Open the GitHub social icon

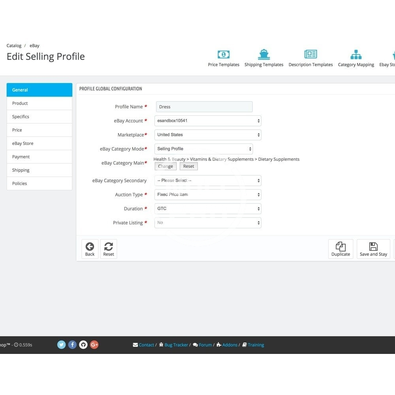[83, 345]
